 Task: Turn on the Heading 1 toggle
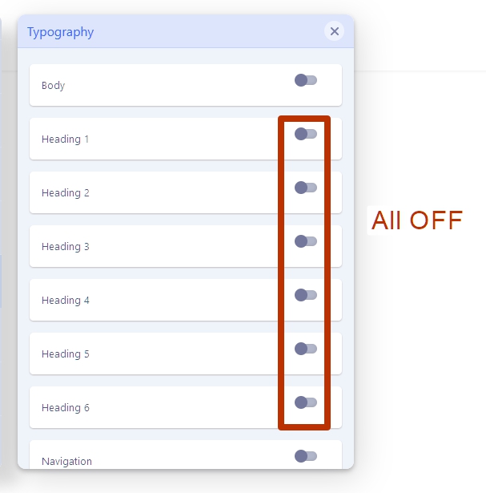pos(306,134)
